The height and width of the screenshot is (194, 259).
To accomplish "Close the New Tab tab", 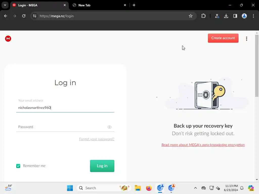I will coord(125,5).
